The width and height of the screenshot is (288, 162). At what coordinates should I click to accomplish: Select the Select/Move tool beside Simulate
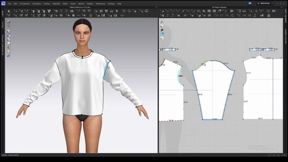click(x=16, y=11)
